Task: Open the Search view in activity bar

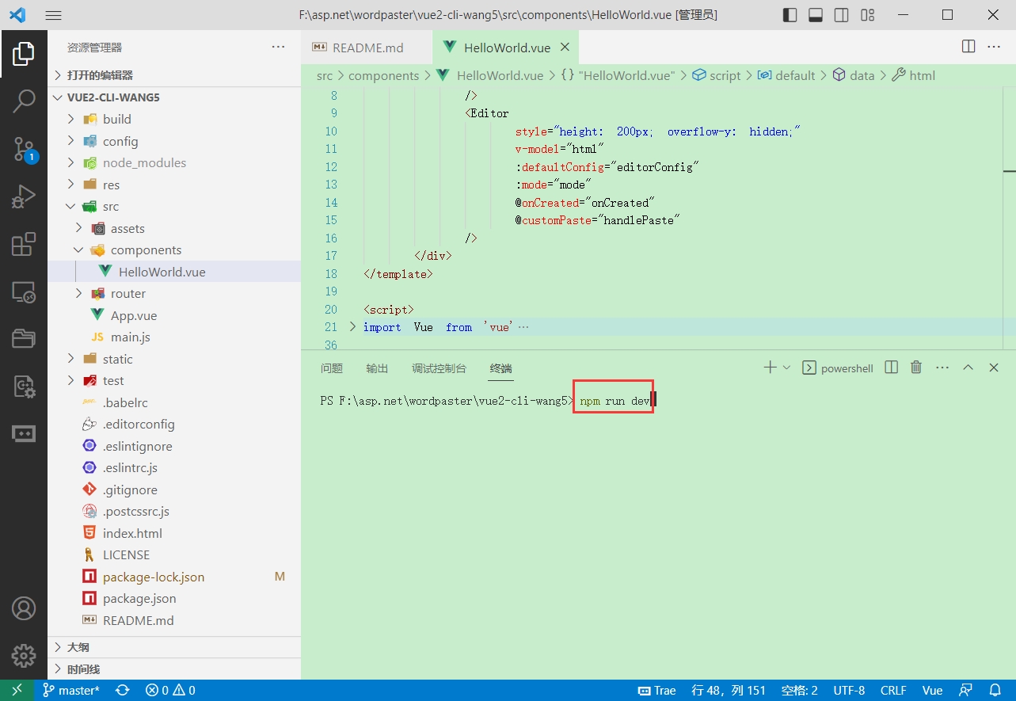Action: tap(24, 101)
